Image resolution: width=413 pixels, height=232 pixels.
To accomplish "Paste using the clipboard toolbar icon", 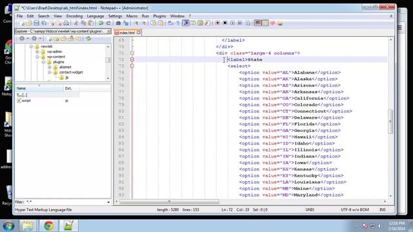I will coord(90,23).
